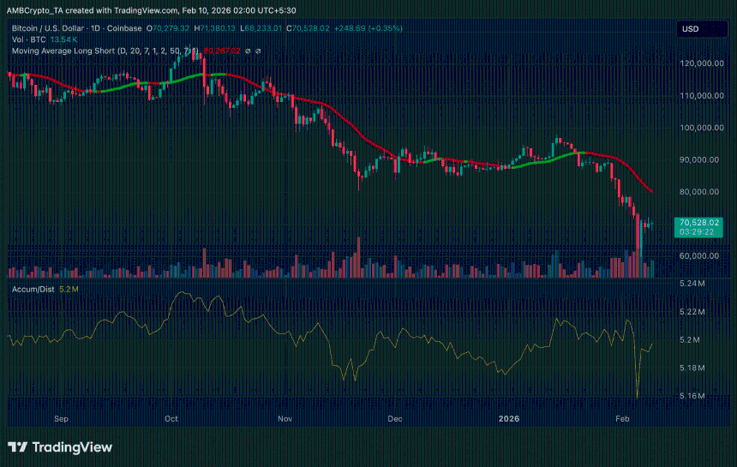Click the TradingView wordmark text
The height and width of the screenshot is (467, 737).
(72, 446)
